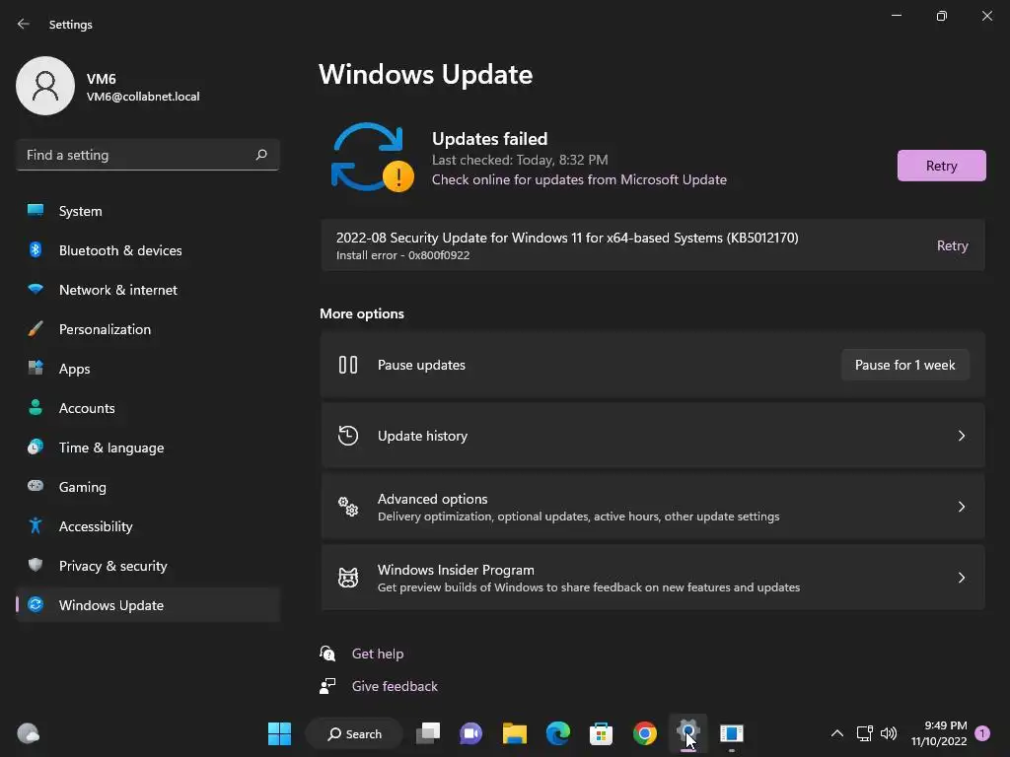Click the Settings gear on the taskbar
1010x757 pixels.
click(x=687, y=732)
